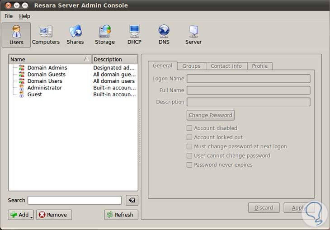Click the 'All domain users' description cell
Screen dimensions: 330x230
tap(114, 81)
